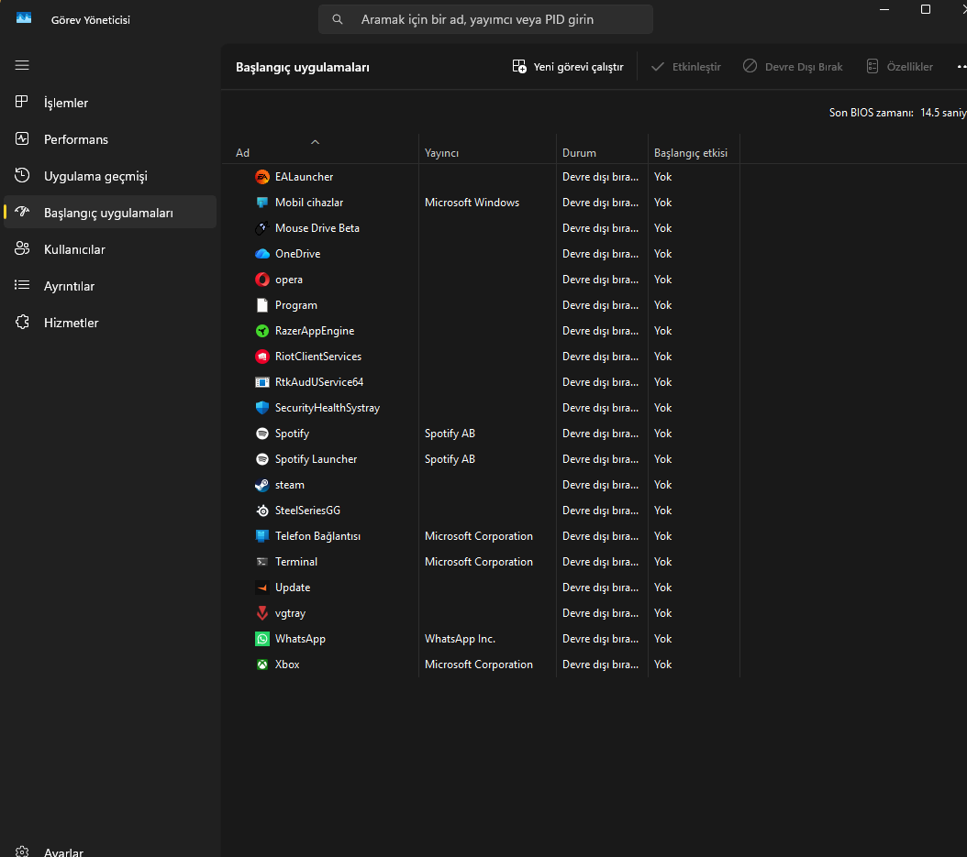Click the SecurityHealthSystray shield icon
Image resolution: width=967 pixels, height=857 pixels.
(x=262, y=408)
